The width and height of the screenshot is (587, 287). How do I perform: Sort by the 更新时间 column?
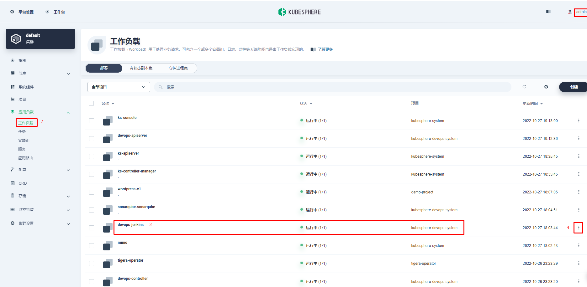(x=533, y=104)
